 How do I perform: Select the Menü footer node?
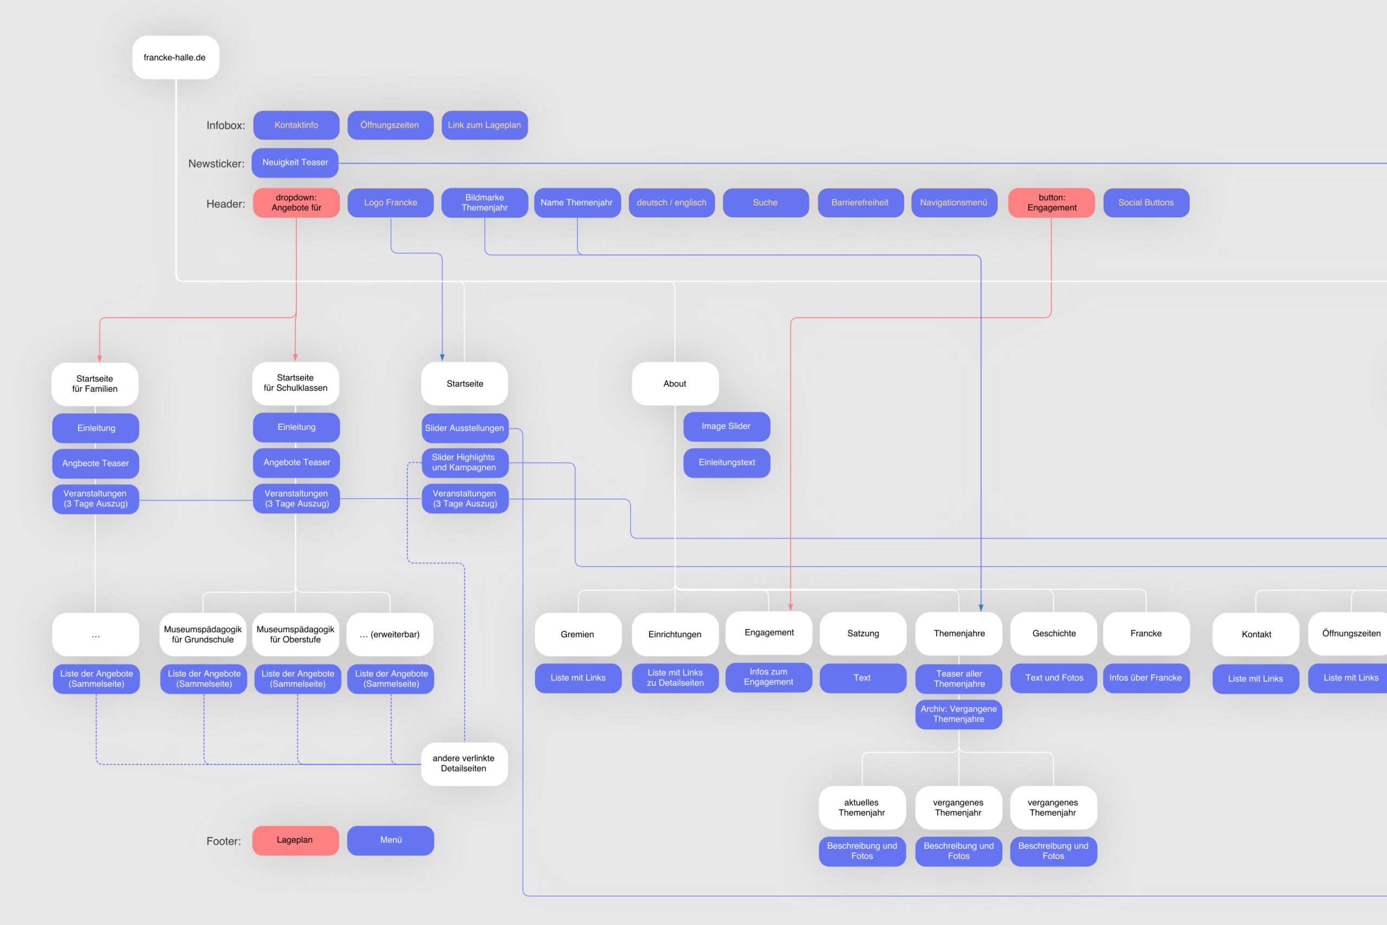[x=391, y=840]
